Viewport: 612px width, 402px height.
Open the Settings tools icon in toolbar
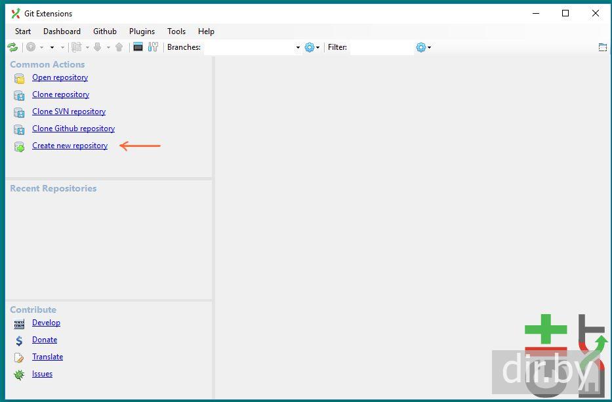tap(153, 47)
